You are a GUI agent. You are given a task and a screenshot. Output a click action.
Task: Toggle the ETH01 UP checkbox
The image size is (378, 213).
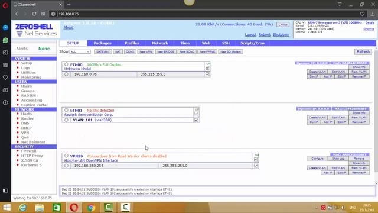pyautogui.click(x=196, y=114)
